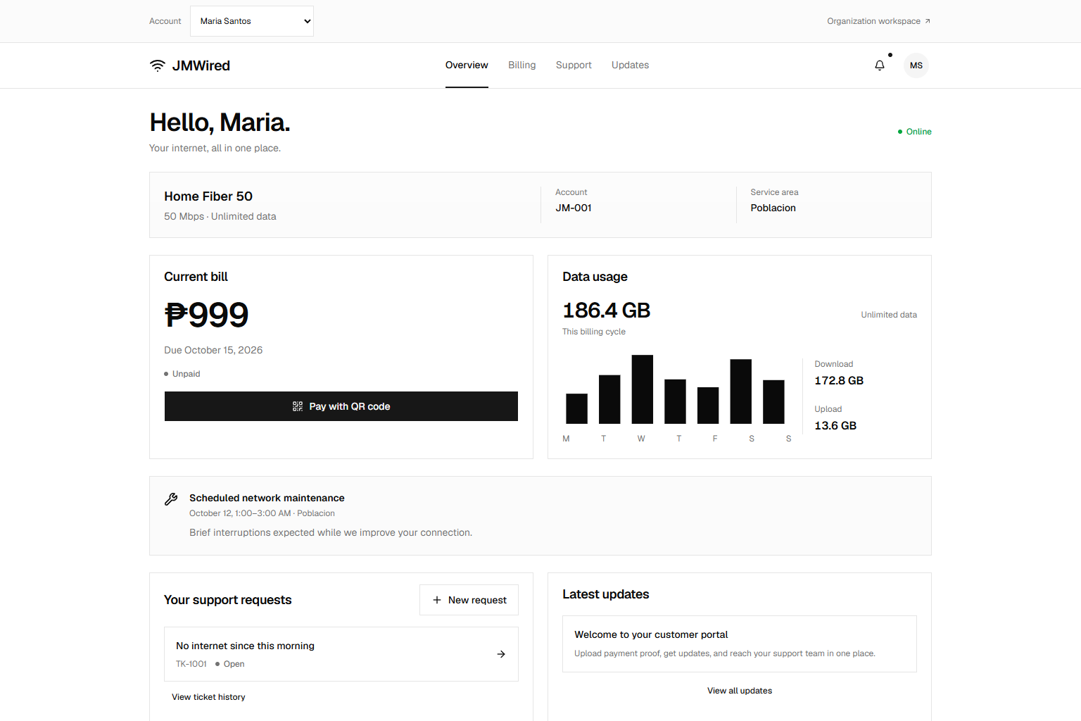Viewport: 1081px width, 721px height.
Task: Open the 'Welcome to your customer portal' update
Action: click(740, 644)
